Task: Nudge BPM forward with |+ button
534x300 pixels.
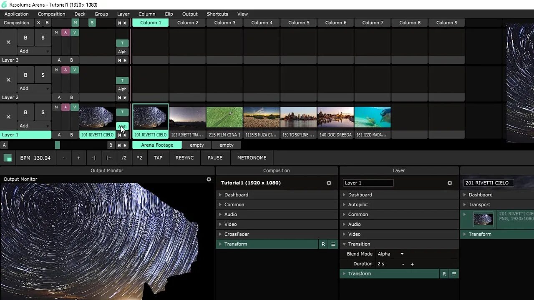Action: (x=109, y=158)
